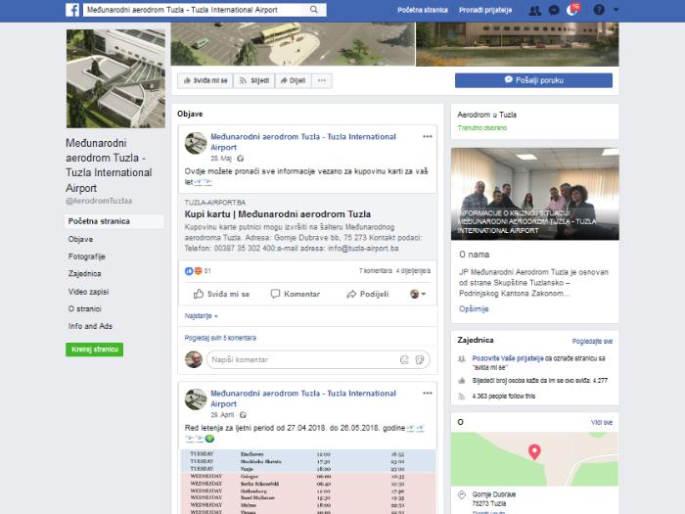Open Pronađi prijatelje link
Viewport: 685px width, 514px height.
[485, 10]
